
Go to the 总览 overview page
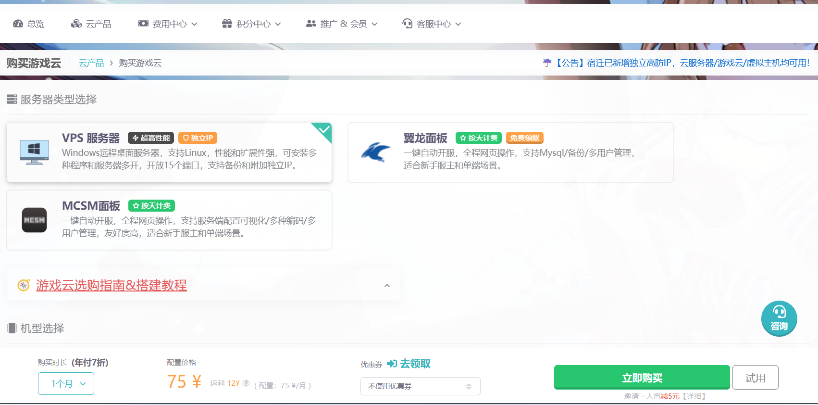(x=29, y=24)
